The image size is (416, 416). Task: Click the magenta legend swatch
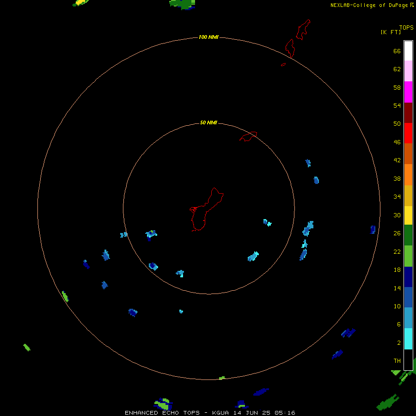point(408,92)
